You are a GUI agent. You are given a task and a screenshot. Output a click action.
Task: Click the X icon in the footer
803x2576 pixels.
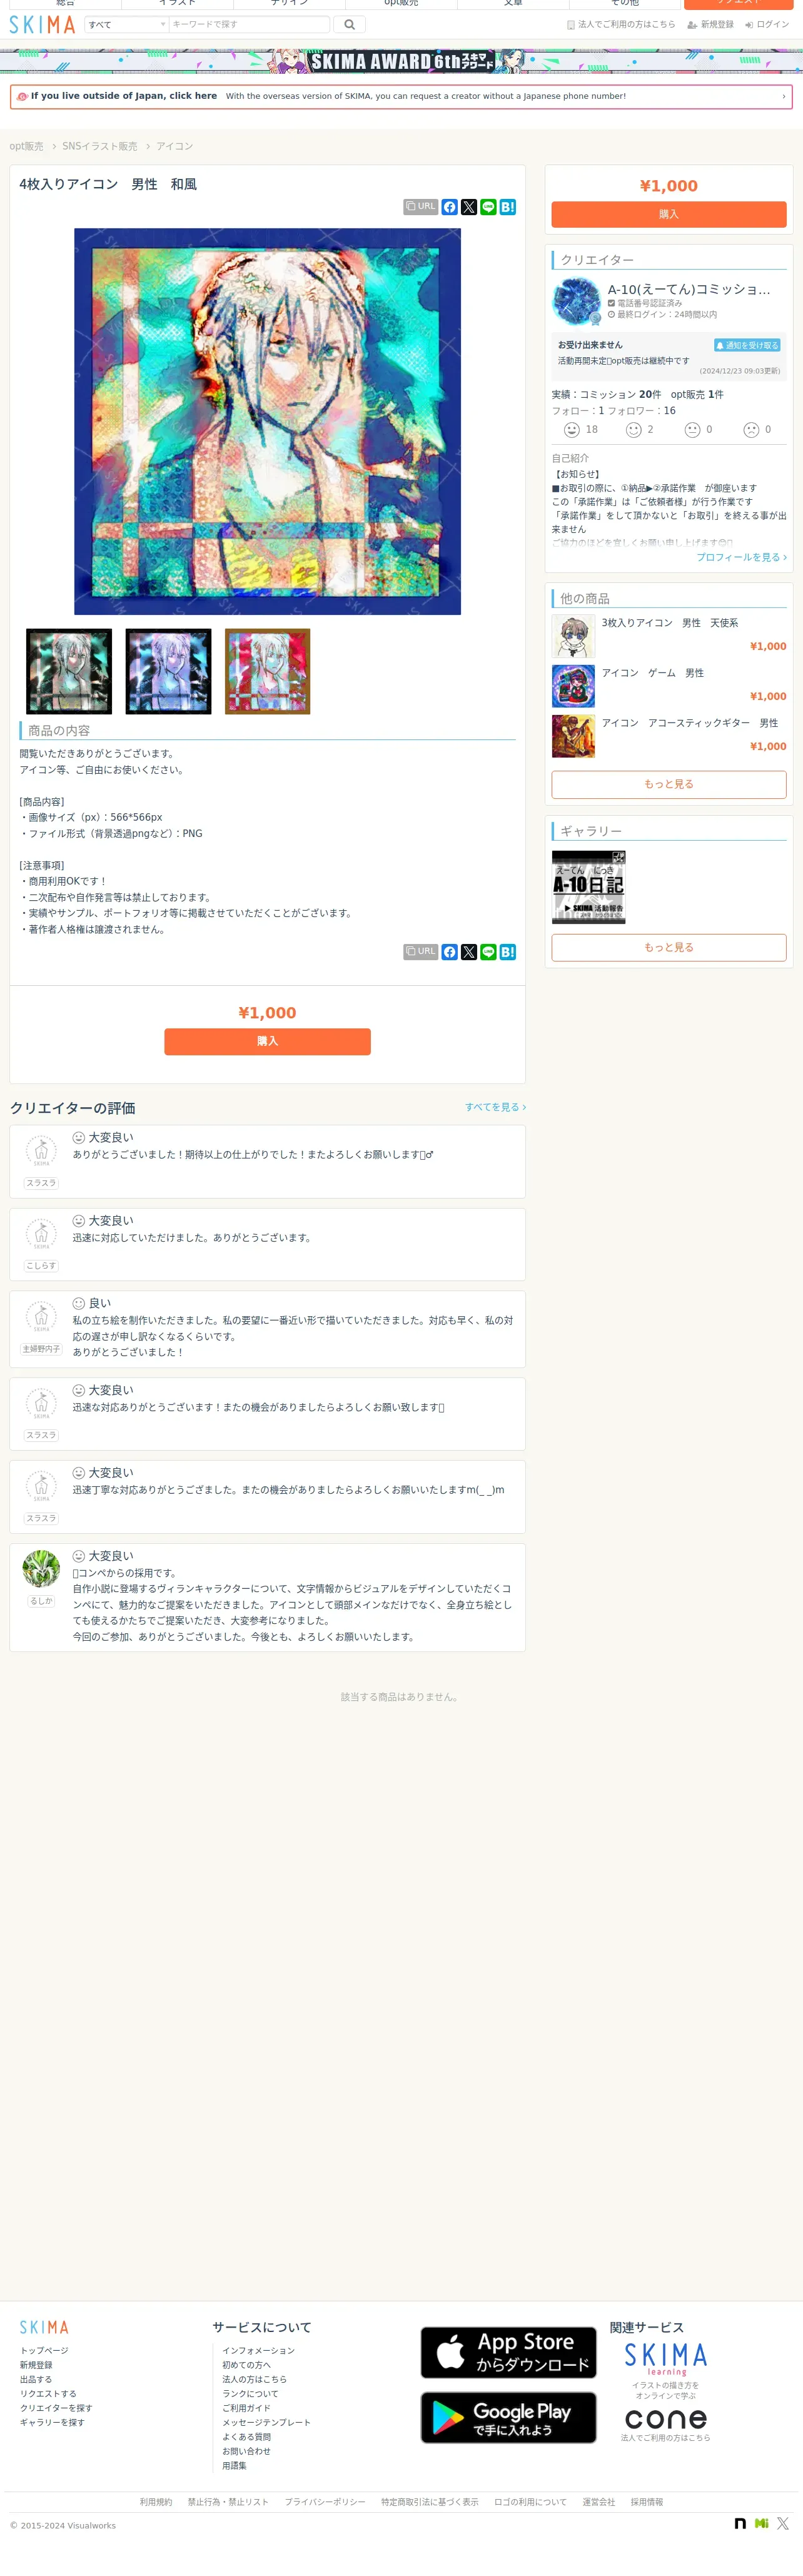pos(783,2524)
